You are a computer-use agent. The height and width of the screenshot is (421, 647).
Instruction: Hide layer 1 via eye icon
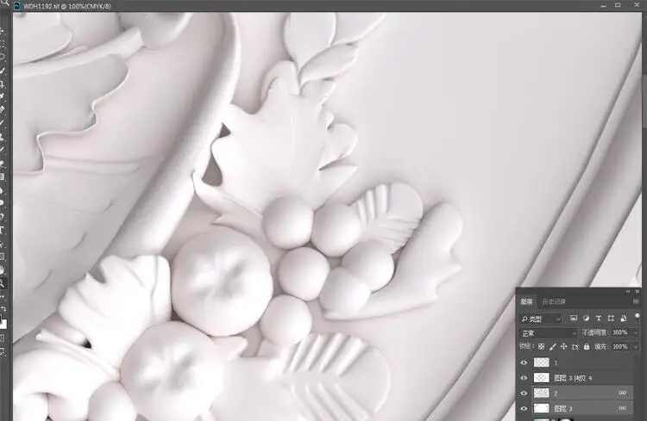[524, 362]
